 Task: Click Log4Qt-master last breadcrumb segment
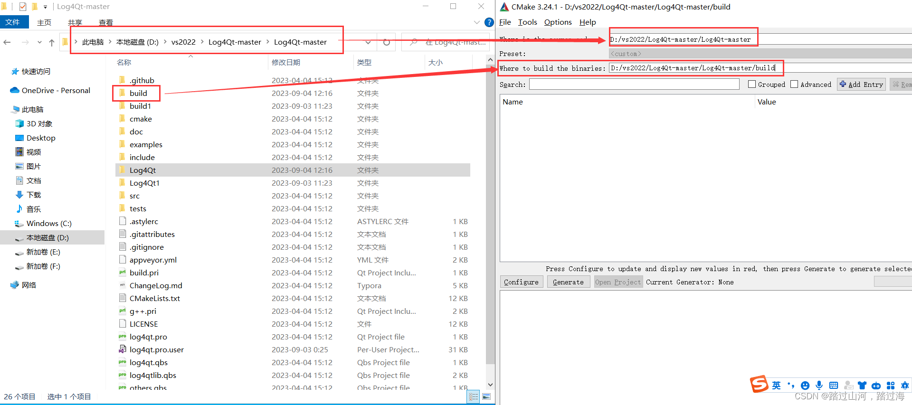point(300,42)
